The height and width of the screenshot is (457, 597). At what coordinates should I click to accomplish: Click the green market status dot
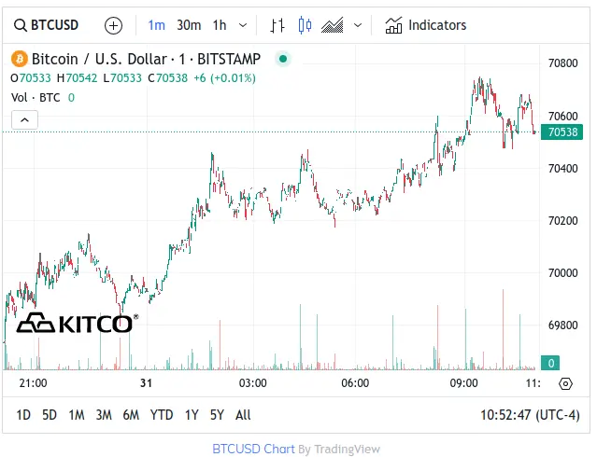tap(283, 59)
